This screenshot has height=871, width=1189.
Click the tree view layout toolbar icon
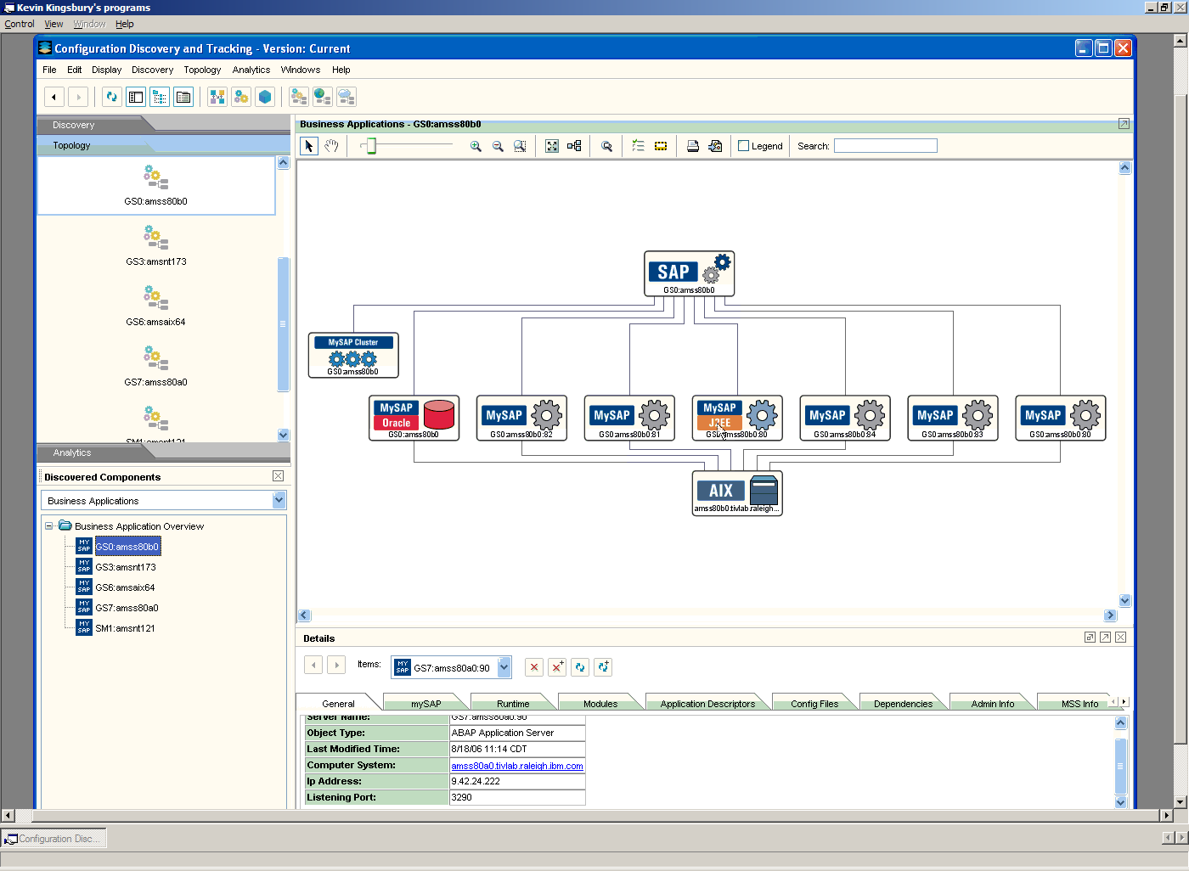[x=160, y=97]
